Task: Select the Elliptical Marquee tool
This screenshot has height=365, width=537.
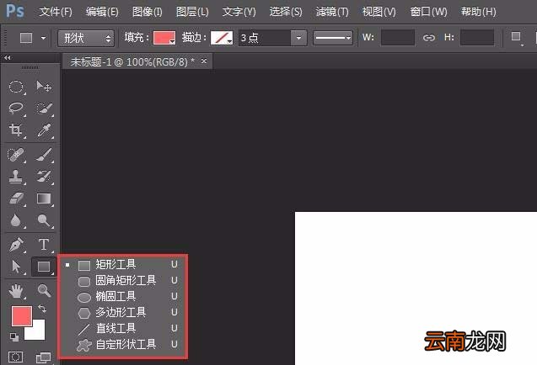Action: click(x=16, y=86)
